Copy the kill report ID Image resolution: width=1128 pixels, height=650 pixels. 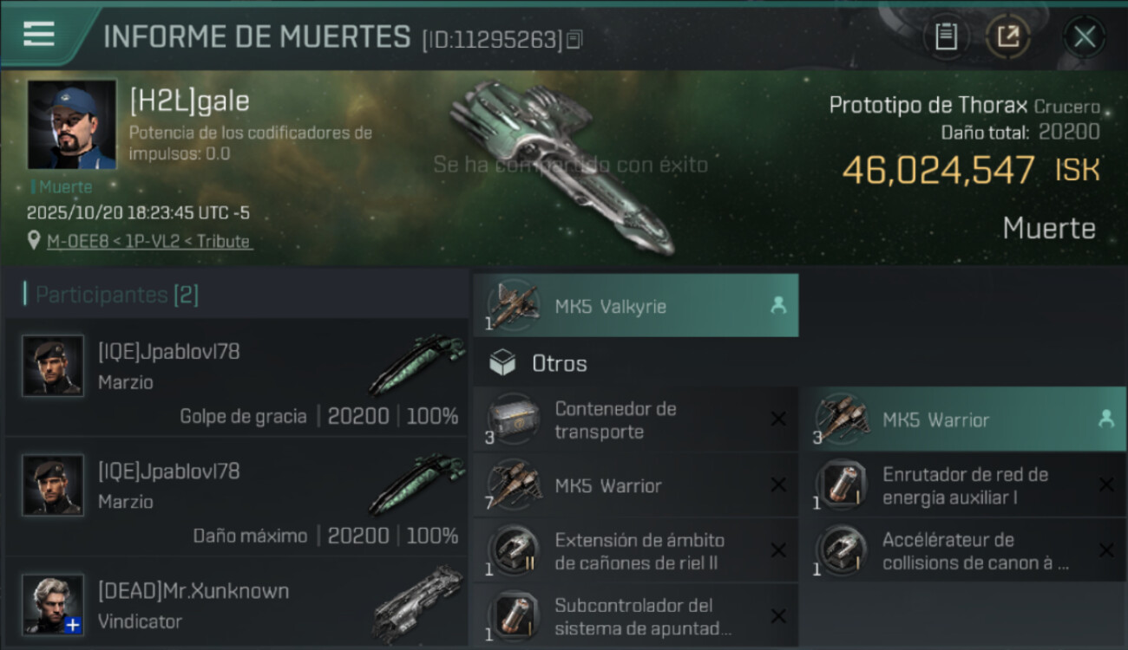tap(574, 40)
